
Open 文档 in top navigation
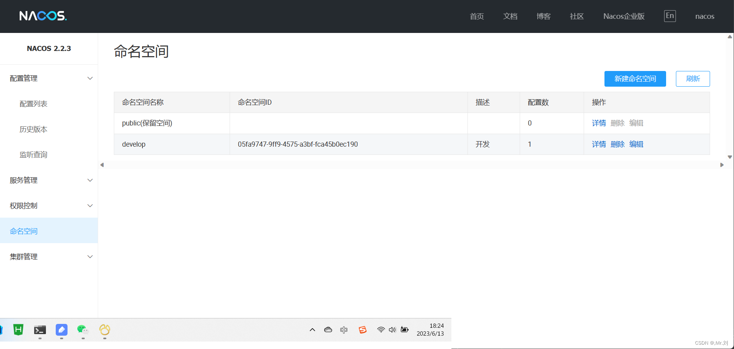[510, 16]
